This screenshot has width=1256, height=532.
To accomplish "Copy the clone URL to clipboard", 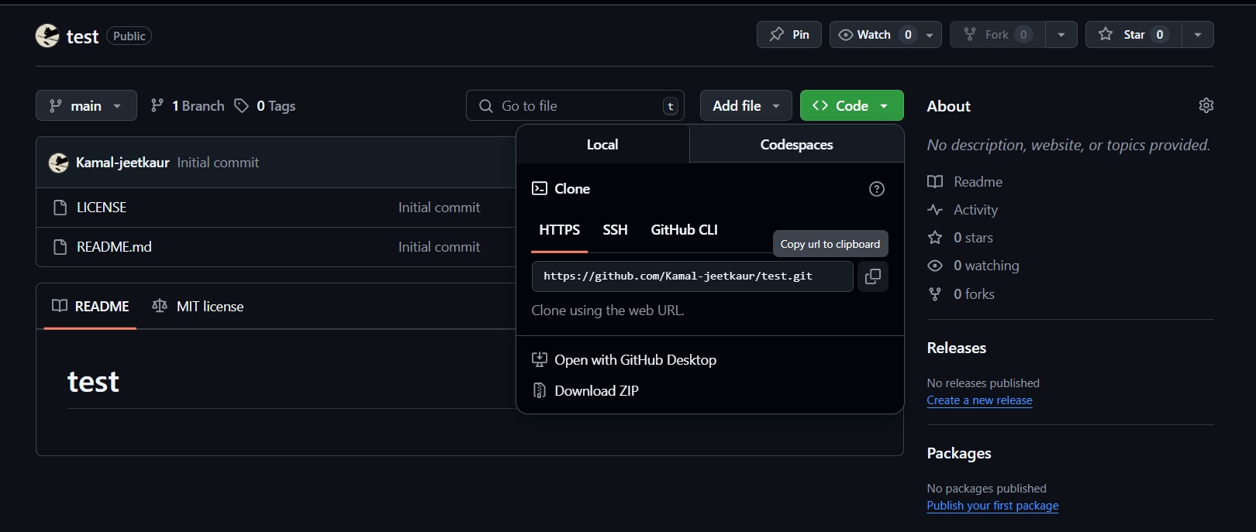I will click(873, 276).
